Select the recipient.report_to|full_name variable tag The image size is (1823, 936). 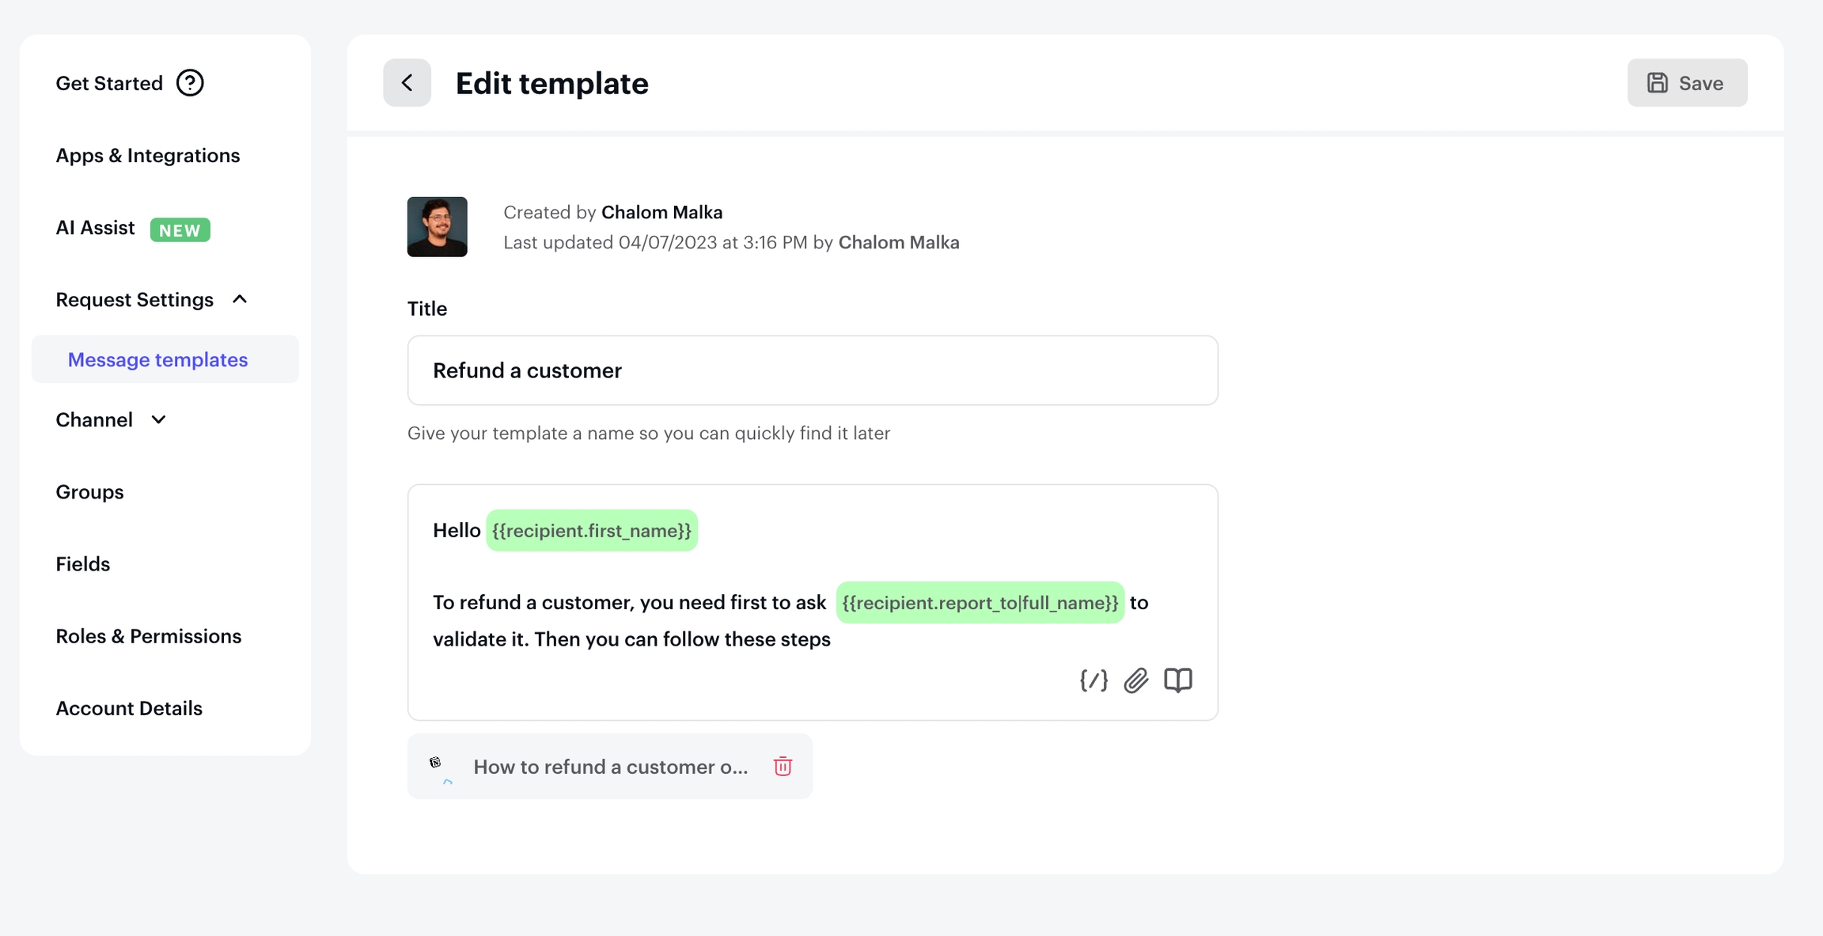click(x=980, y=603)
